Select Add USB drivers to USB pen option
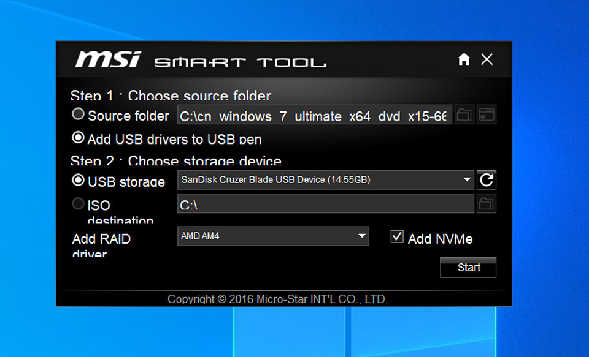This screenshot has width=589, height=357. point(78,138)
